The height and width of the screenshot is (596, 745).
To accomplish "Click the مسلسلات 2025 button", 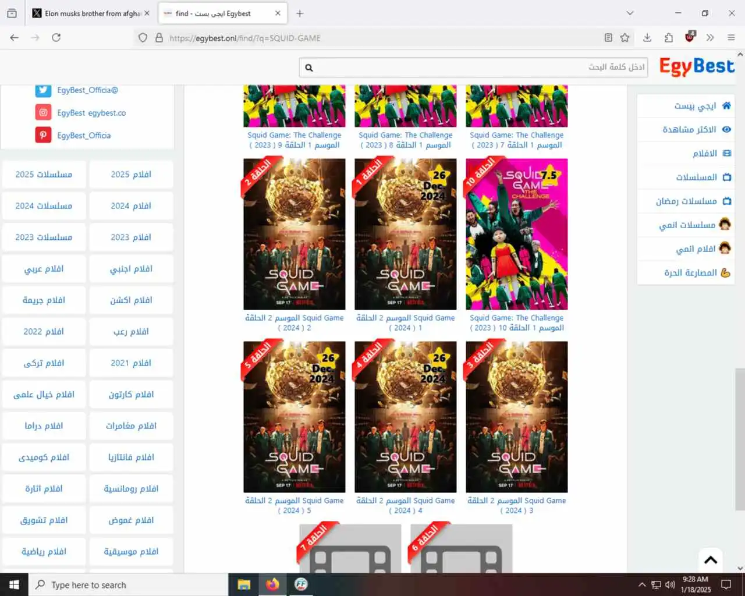I will 44,174.
